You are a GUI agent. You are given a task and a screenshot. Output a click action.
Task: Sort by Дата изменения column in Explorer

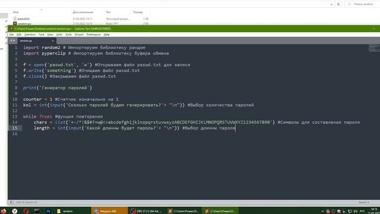pyautogui.click(x=83, y=12)
